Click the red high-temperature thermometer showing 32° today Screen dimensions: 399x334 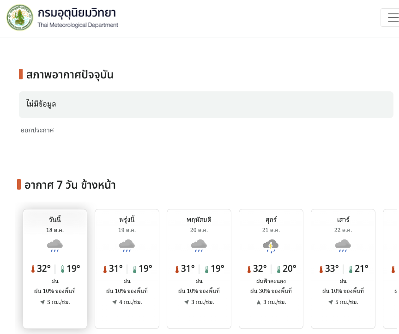click(x=33, y=269)
